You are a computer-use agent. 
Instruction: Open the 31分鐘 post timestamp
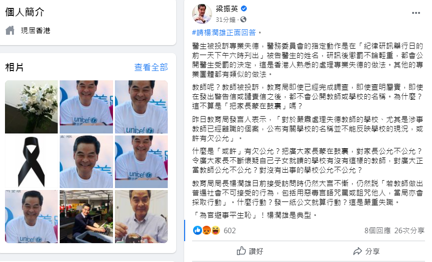tap(225, 20)
